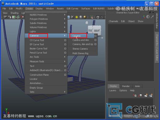The image size is (160, 120).
Task: Open the Surfaces menu
Action: [x=86, y=9]
